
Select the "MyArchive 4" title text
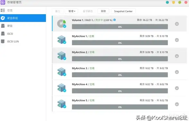pos(80,84)
